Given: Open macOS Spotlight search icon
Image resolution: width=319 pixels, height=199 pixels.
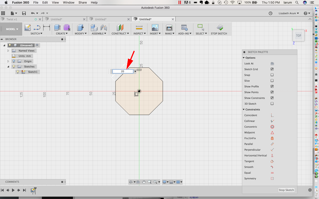Looking at the screenshot, I should click(297, 3).
